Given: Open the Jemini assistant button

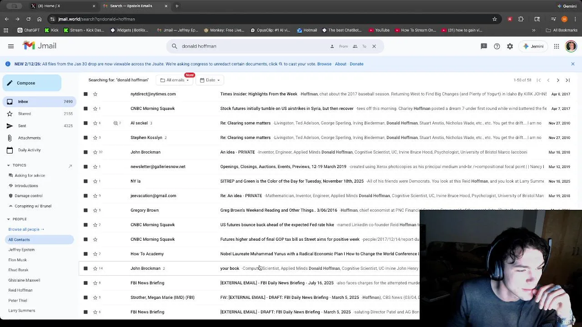Looking at the screenshot, I should pos(534,46).
